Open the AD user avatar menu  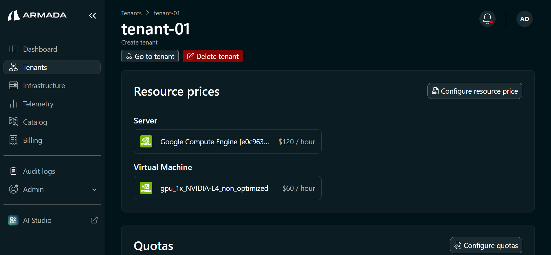point(525,19)
